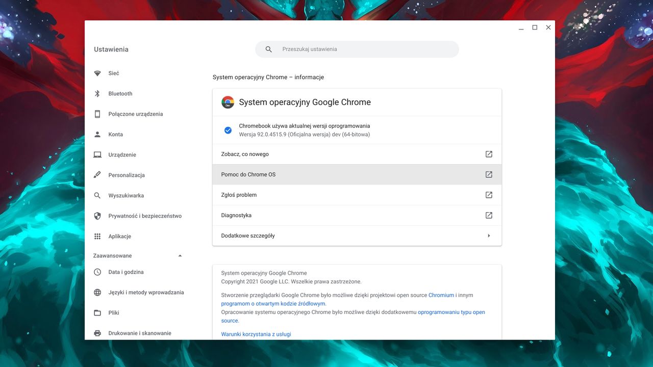
Task: Collapse the Zaawansowane section arrow
Action: coord(180,256)
